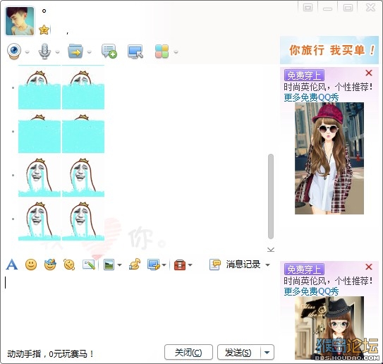
Task: Open the 更多免费QQ秀 link in top ad
Action: pyautogui.click(x=311, y=98)
